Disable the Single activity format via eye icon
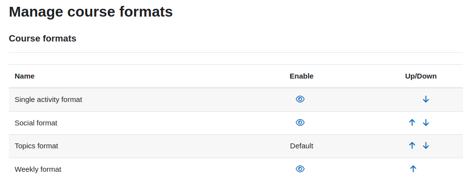Screen dimensions: 463x182 (300, 99)
